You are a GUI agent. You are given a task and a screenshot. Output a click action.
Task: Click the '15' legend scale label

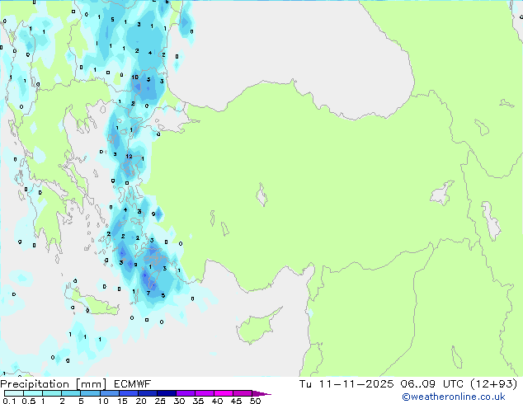point(122,401)
